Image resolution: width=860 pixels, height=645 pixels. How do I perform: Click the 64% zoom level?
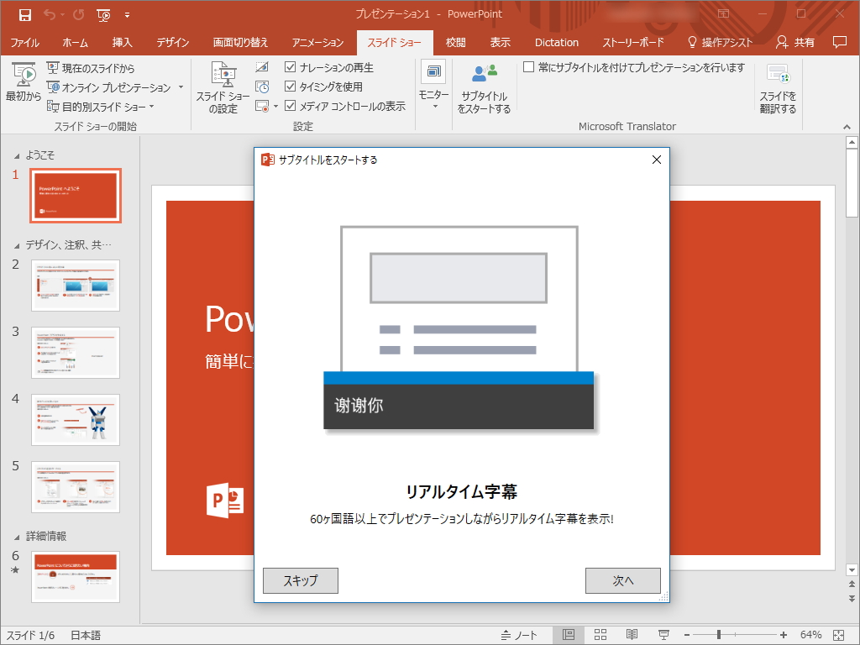coord(810,635)
